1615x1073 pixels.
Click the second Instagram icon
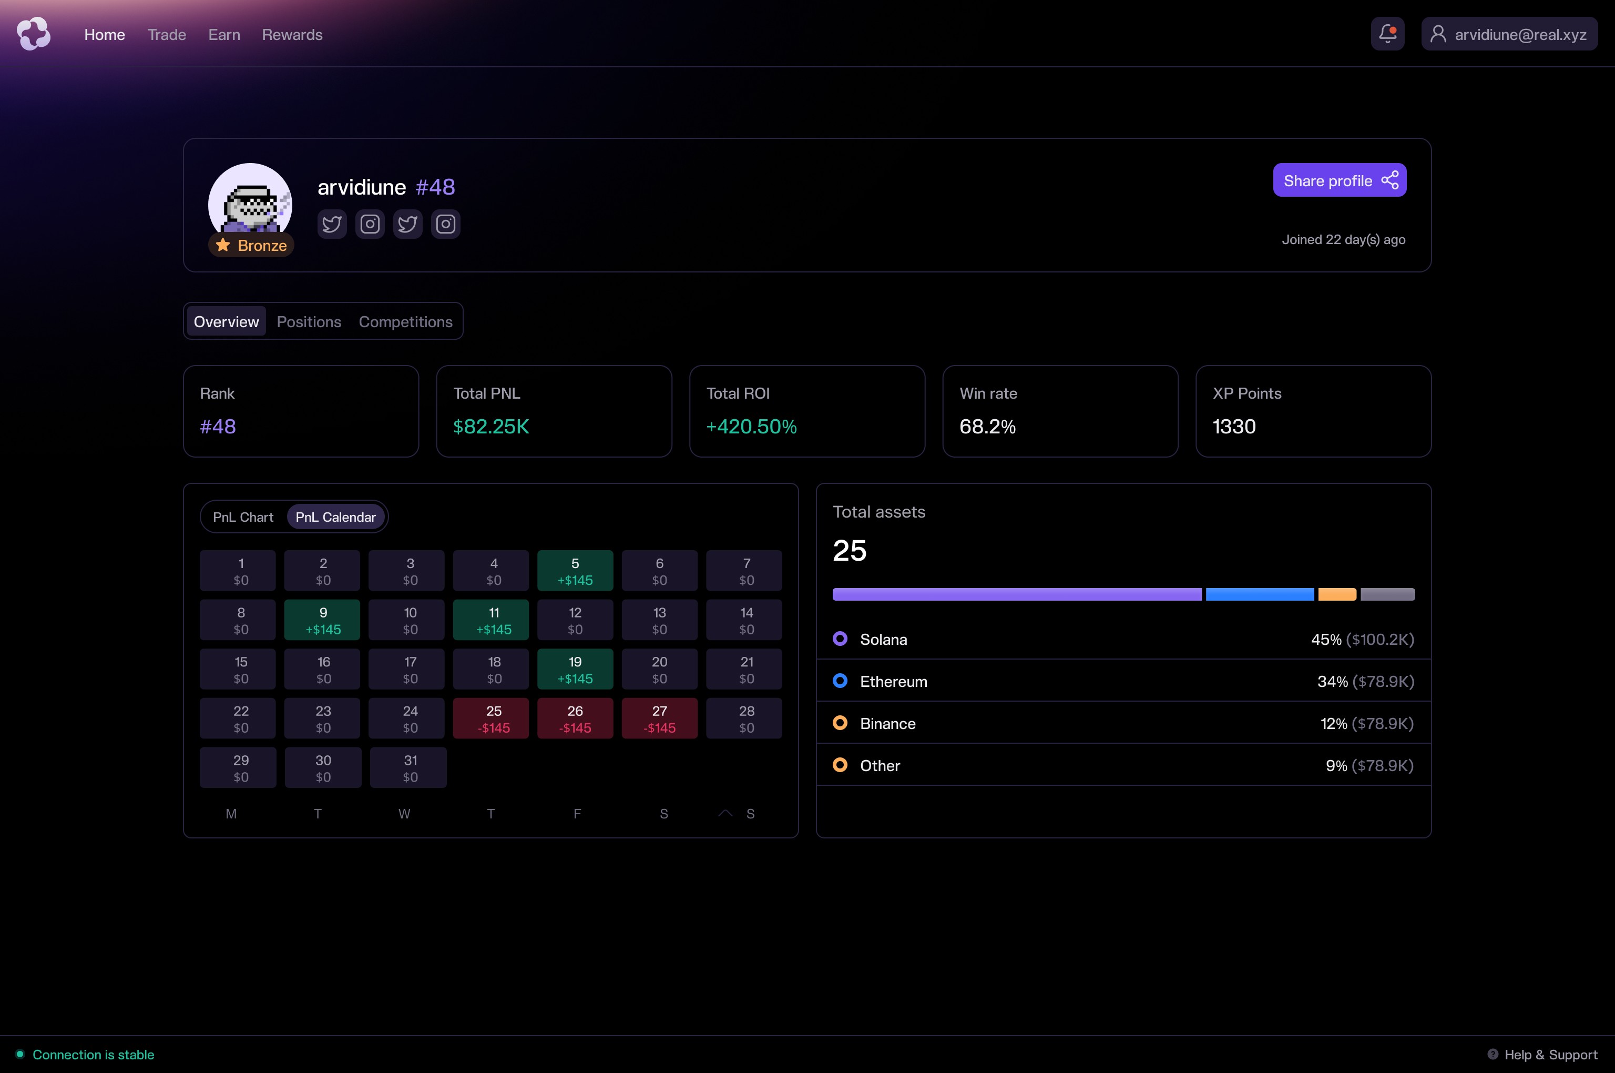click(x=445, y=225)
